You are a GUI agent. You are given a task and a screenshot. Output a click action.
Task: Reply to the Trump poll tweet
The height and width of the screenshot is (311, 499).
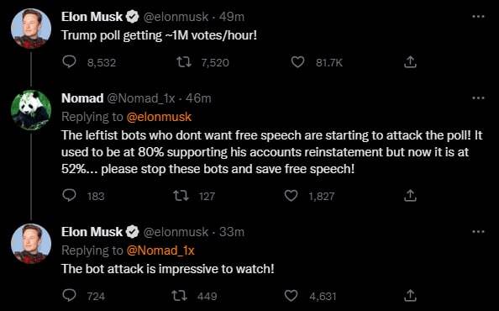click(69, 62)
